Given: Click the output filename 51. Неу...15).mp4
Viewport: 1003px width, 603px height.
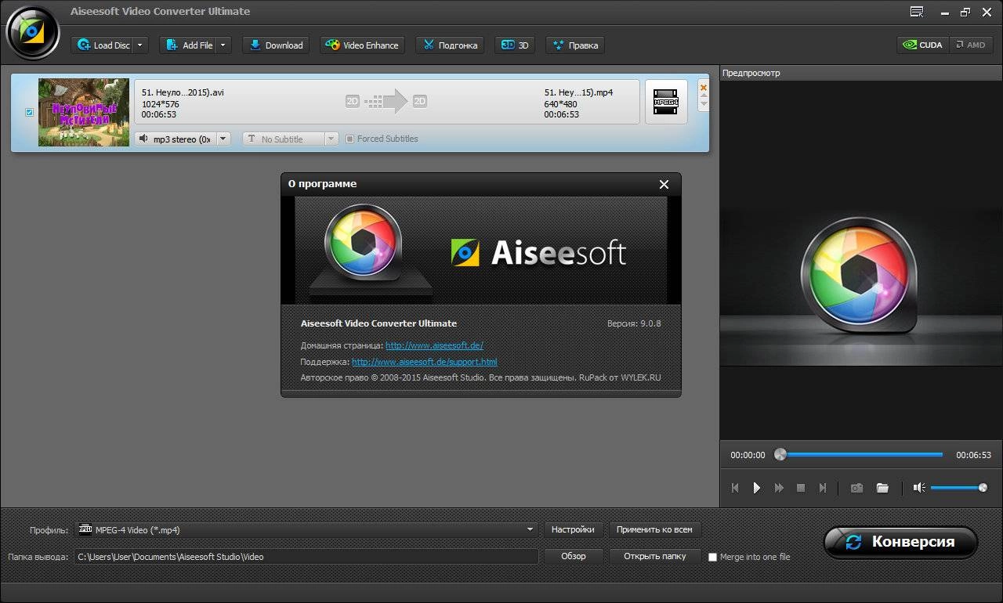Looking at the screenshot, I should 578,92.
